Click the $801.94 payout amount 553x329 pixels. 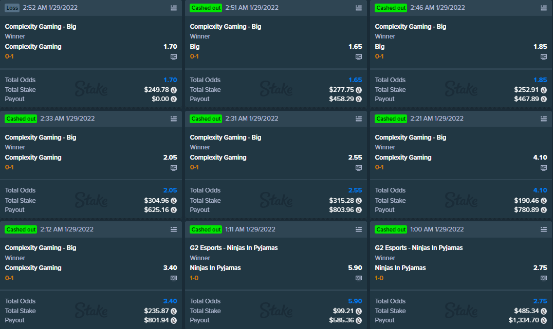tap(157, 320)
